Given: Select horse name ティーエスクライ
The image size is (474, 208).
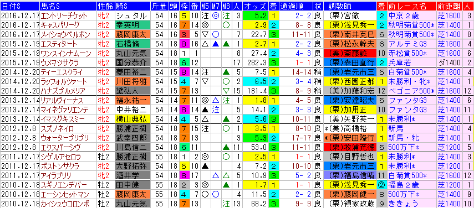Looking at the screenshot, I should tap(62, 72).
